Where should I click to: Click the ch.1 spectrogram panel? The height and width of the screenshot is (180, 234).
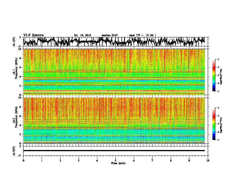(114, 72)
